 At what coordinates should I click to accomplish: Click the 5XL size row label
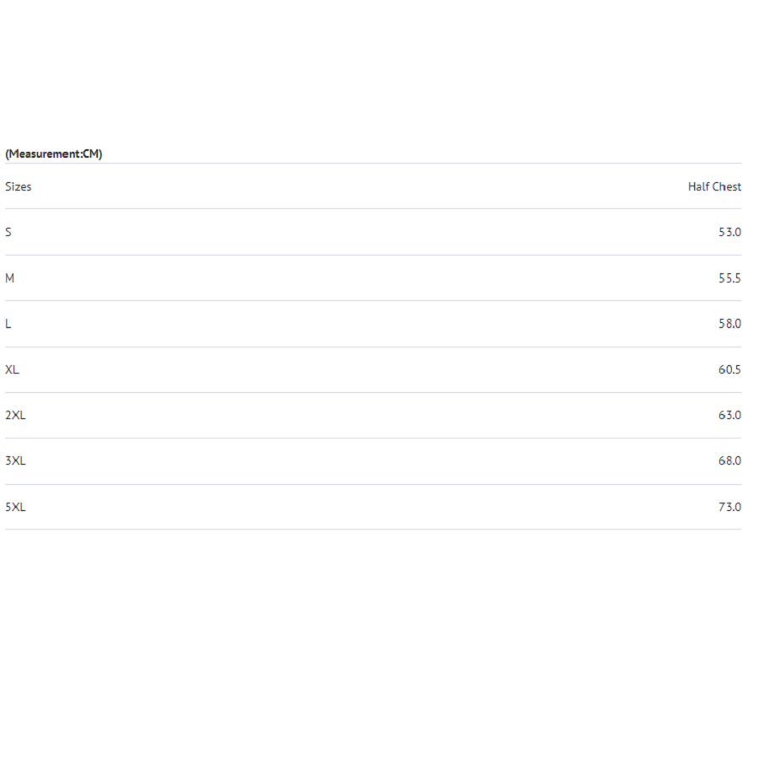pos(15,508)
